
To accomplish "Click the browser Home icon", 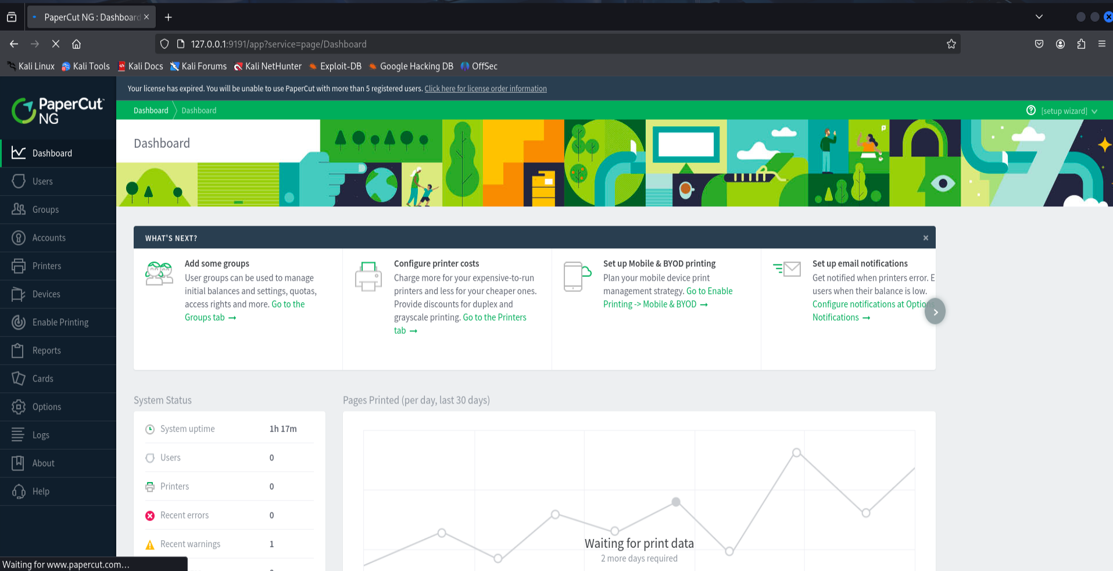I will click(76, 44).
